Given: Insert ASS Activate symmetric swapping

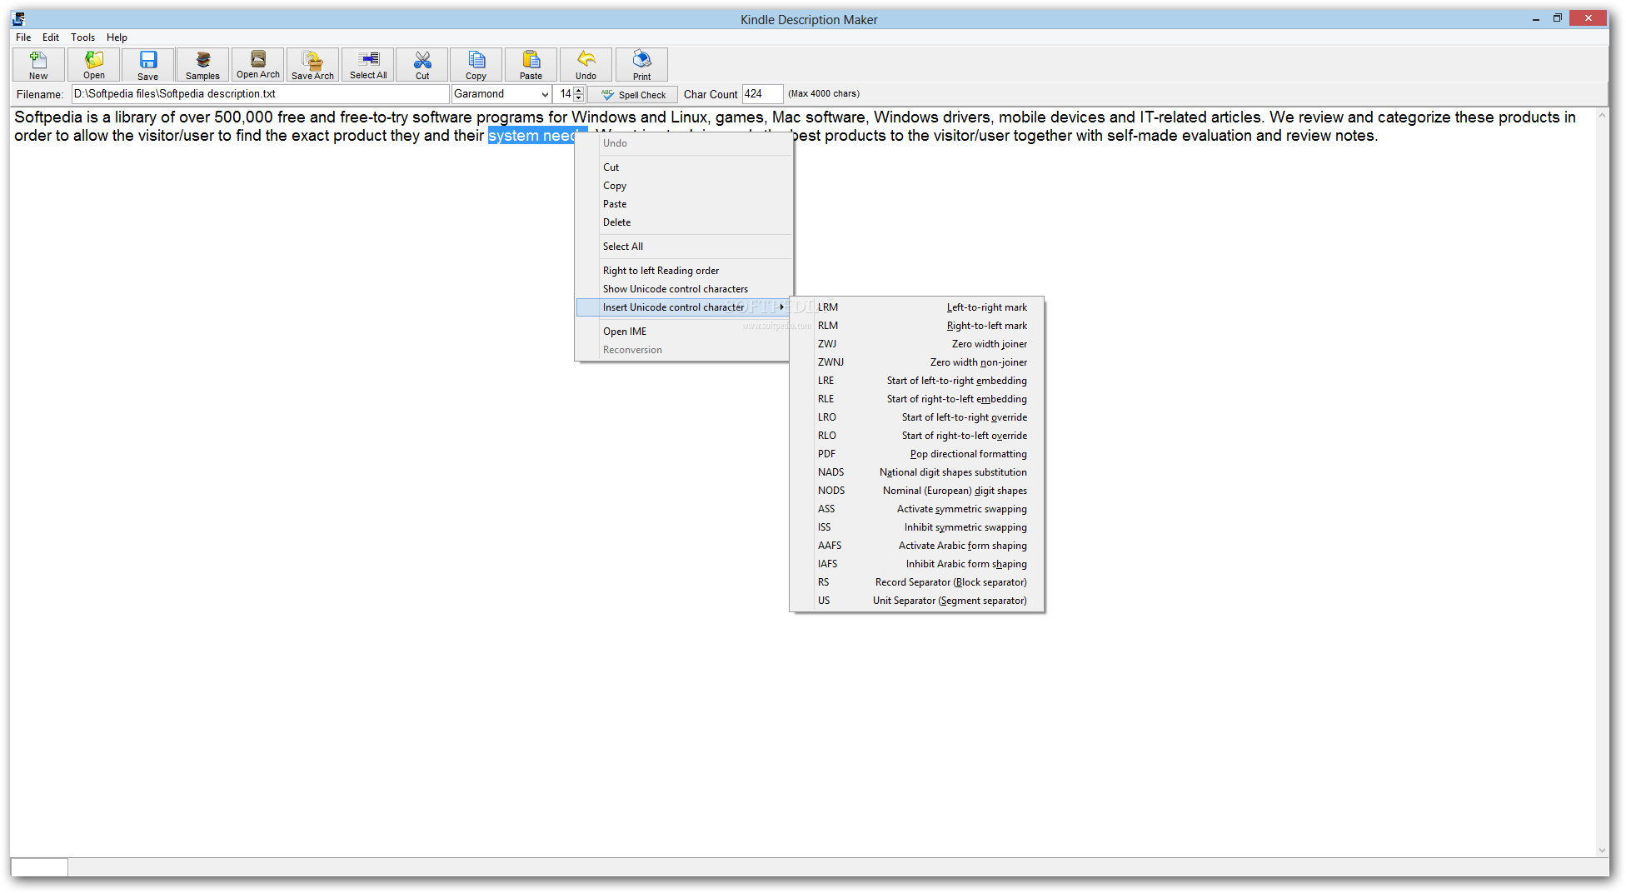Looking at the screenshot, I should pyautogui.click(x=916, y=509).
